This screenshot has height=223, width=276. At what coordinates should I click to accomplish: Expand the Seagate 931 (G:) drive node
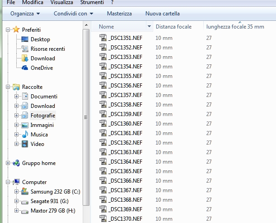click(17, 201)
